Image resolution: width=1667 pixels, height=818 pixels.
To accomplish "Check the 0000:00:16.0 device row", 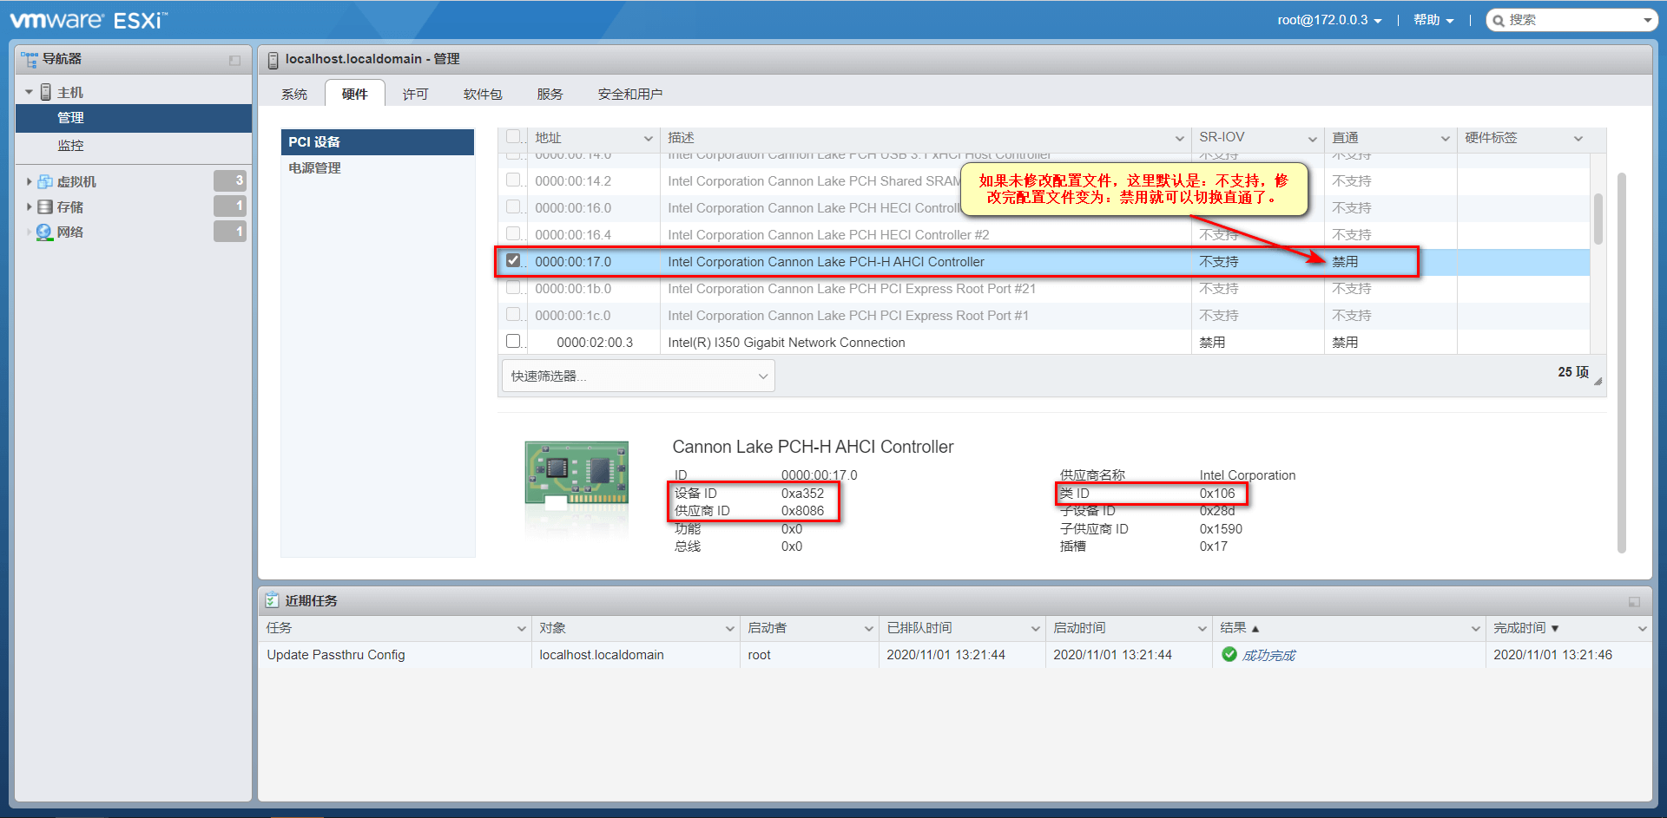I will point(513,206).
